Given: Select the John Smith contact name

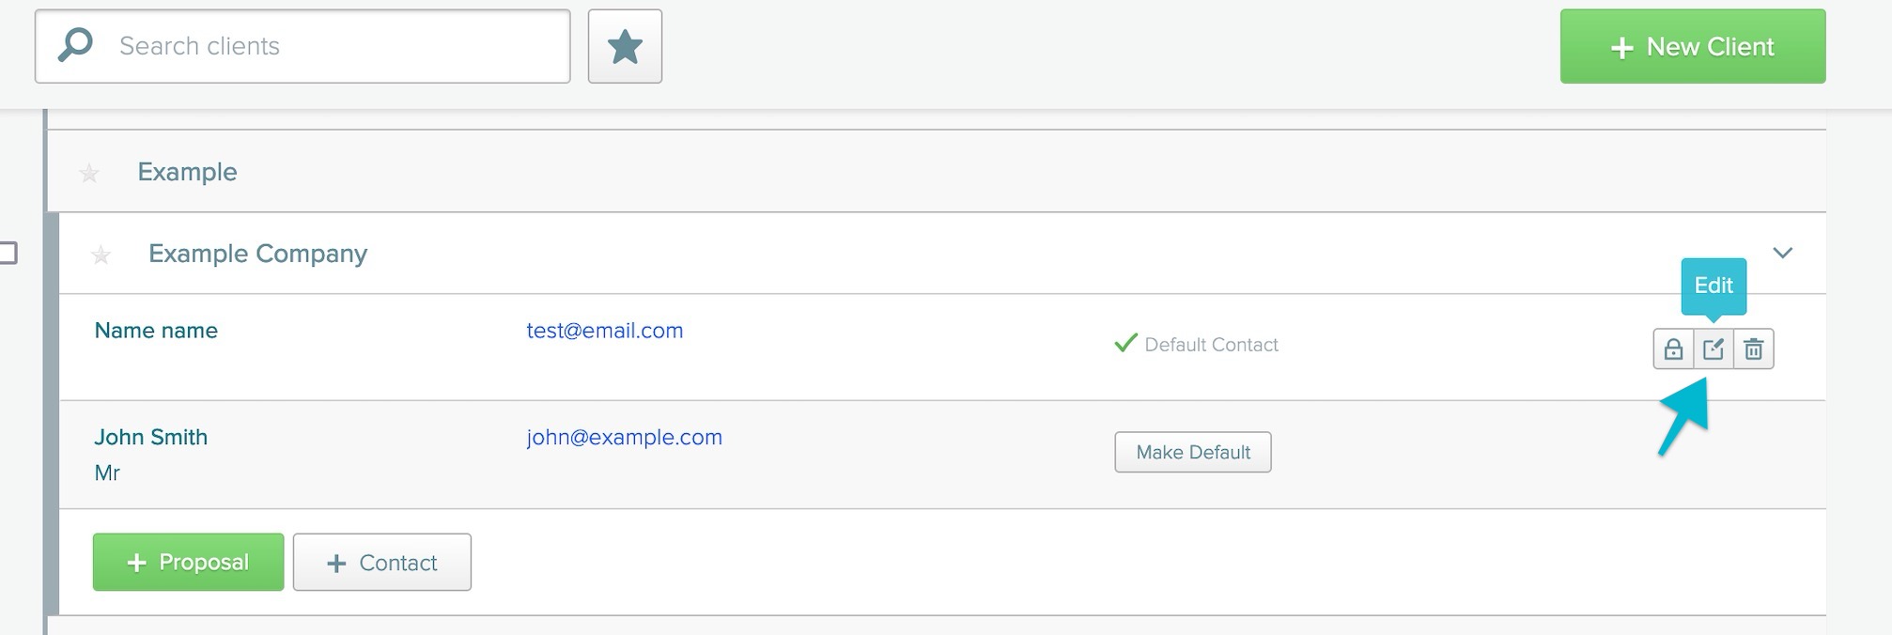Looking at the screenshot, I should click(151, 437).
